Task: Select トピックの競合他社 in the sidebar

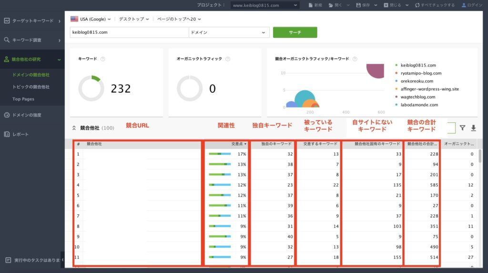Action: [x=31, y=87]
